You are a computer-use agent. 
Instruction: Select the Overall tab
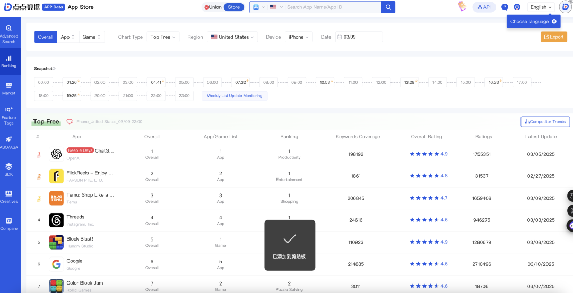(x=46, y=37)
